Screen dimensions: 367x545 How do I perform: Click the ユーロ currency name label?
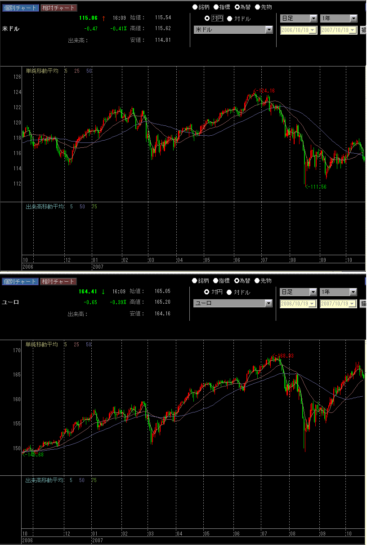(11, 302)
